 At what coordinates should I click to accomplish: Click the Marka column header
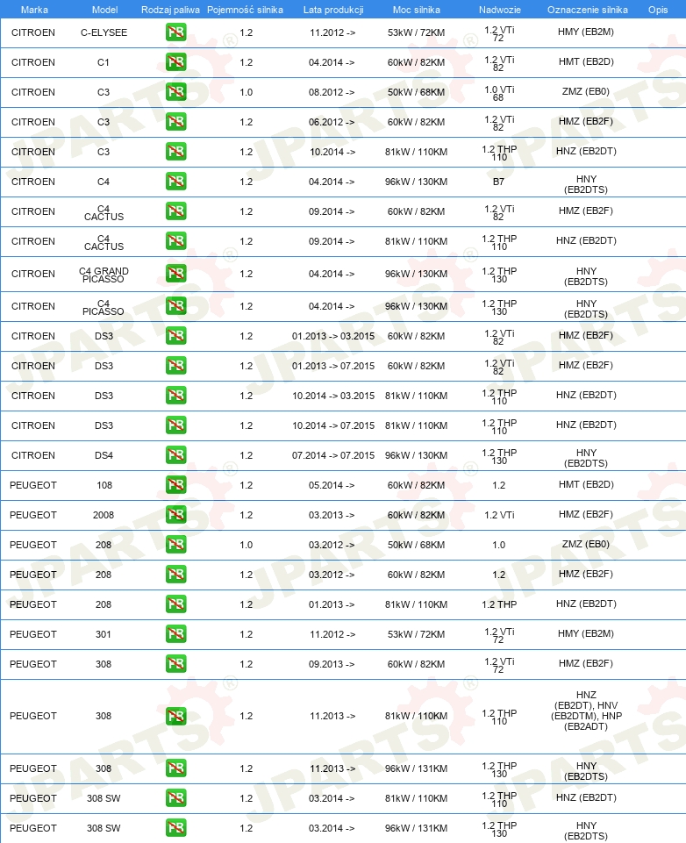(34, 10)
